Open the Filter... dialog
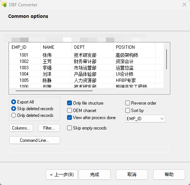190x185 pixels. pyautogui.click(x=49, y=128)
